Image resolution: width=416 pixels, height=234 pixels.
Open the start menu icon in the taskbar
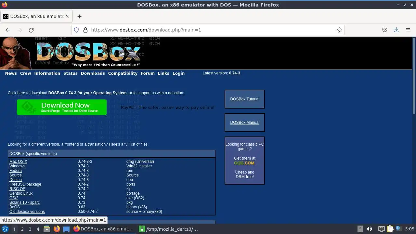(5, 229)
